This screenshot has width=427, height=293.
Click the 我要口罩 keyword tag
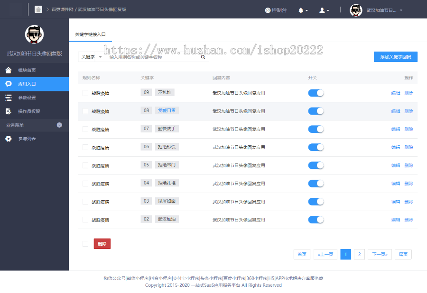167,110
